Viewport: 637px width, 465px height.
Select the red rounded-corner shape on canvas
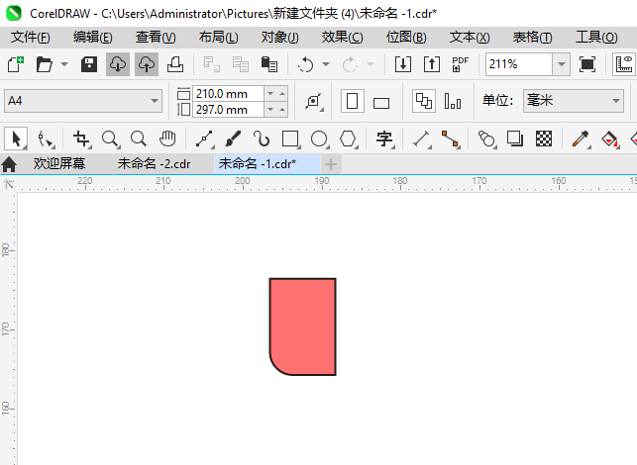tap(302, 326)
